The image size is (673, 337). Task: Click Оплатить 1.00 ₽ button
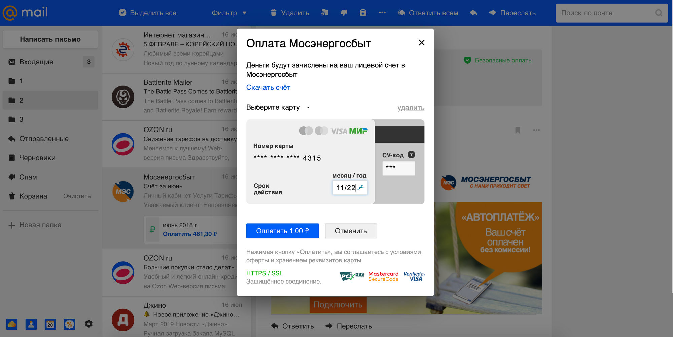click(282, 231)
